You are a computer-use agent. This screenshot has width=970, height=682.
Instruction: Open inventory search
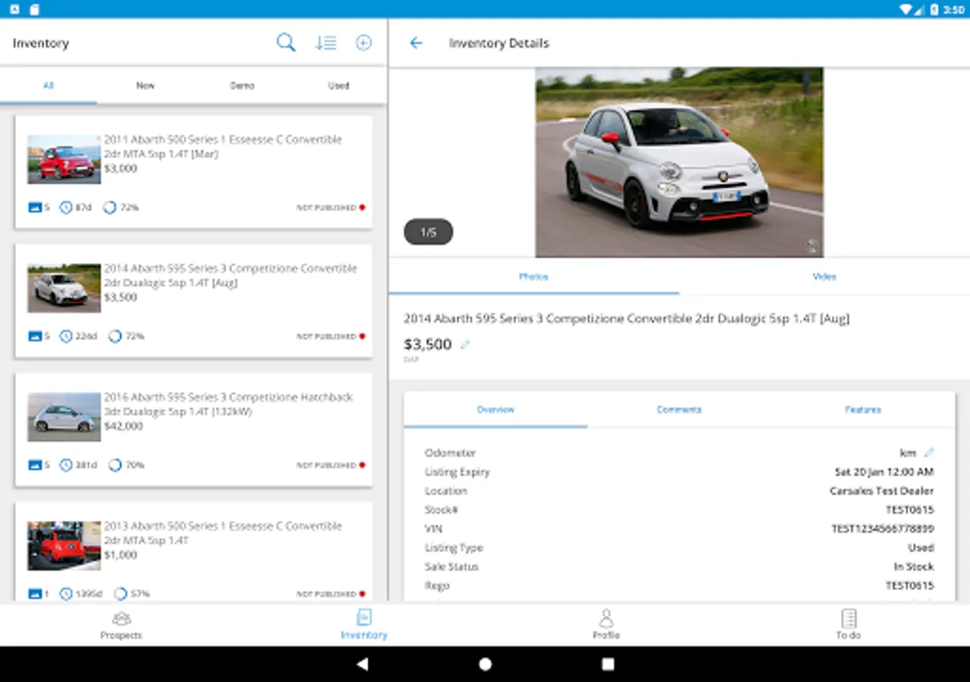[286, 42]
